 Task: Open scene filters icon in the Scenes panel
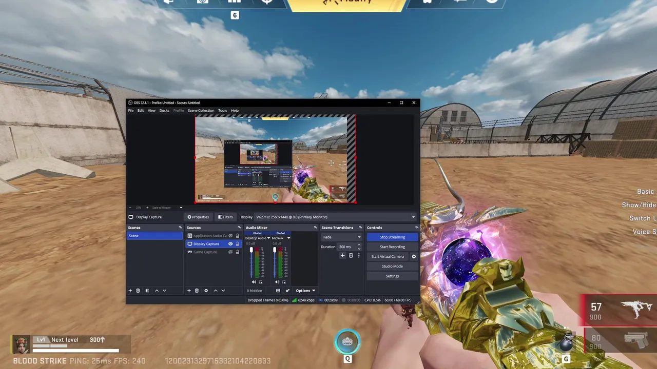147,291
